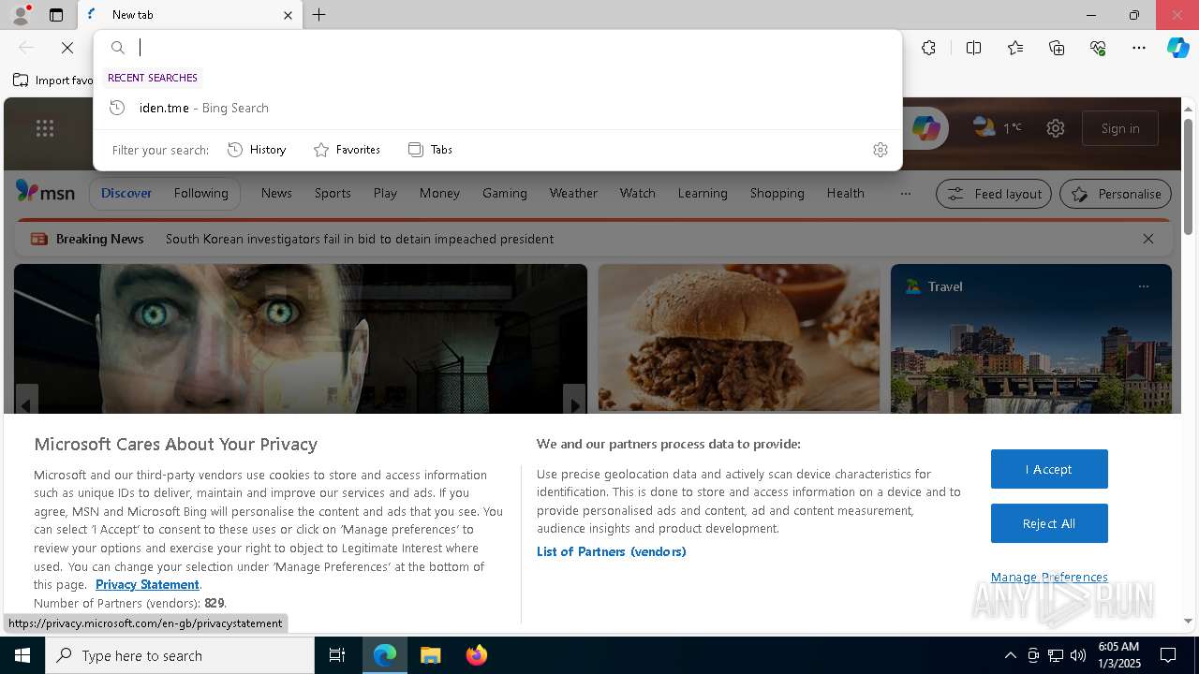The height and width of the screenshot is (674, 1199).
Task: Click the Personalise button
Action: [x=1116, y=194]
